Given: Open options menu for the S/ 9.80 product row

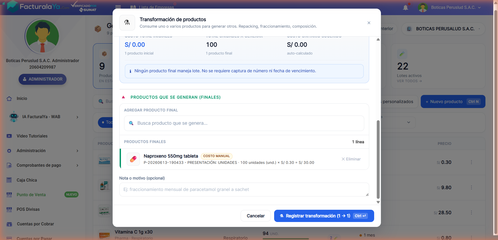Looking at the screenshot, I should point(471,188).
